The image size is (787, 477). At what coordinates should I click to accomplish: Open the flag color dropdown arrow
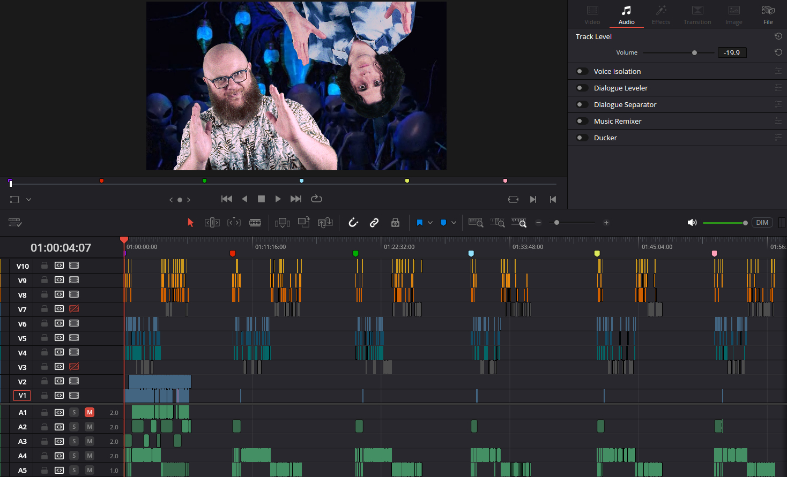click(430, 223)
